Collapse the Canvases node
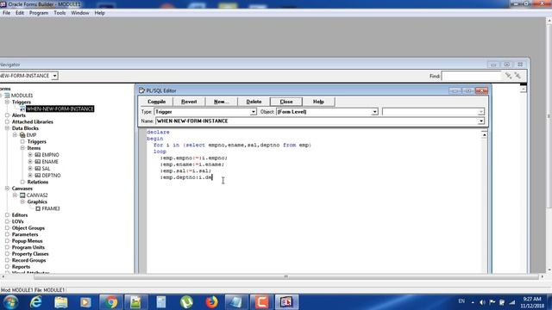 [x=7, y=189]
